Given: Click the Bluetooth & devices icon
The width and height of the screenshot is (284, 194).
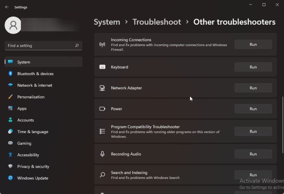Looking at the screenshot, I should (x=10, y=74).
